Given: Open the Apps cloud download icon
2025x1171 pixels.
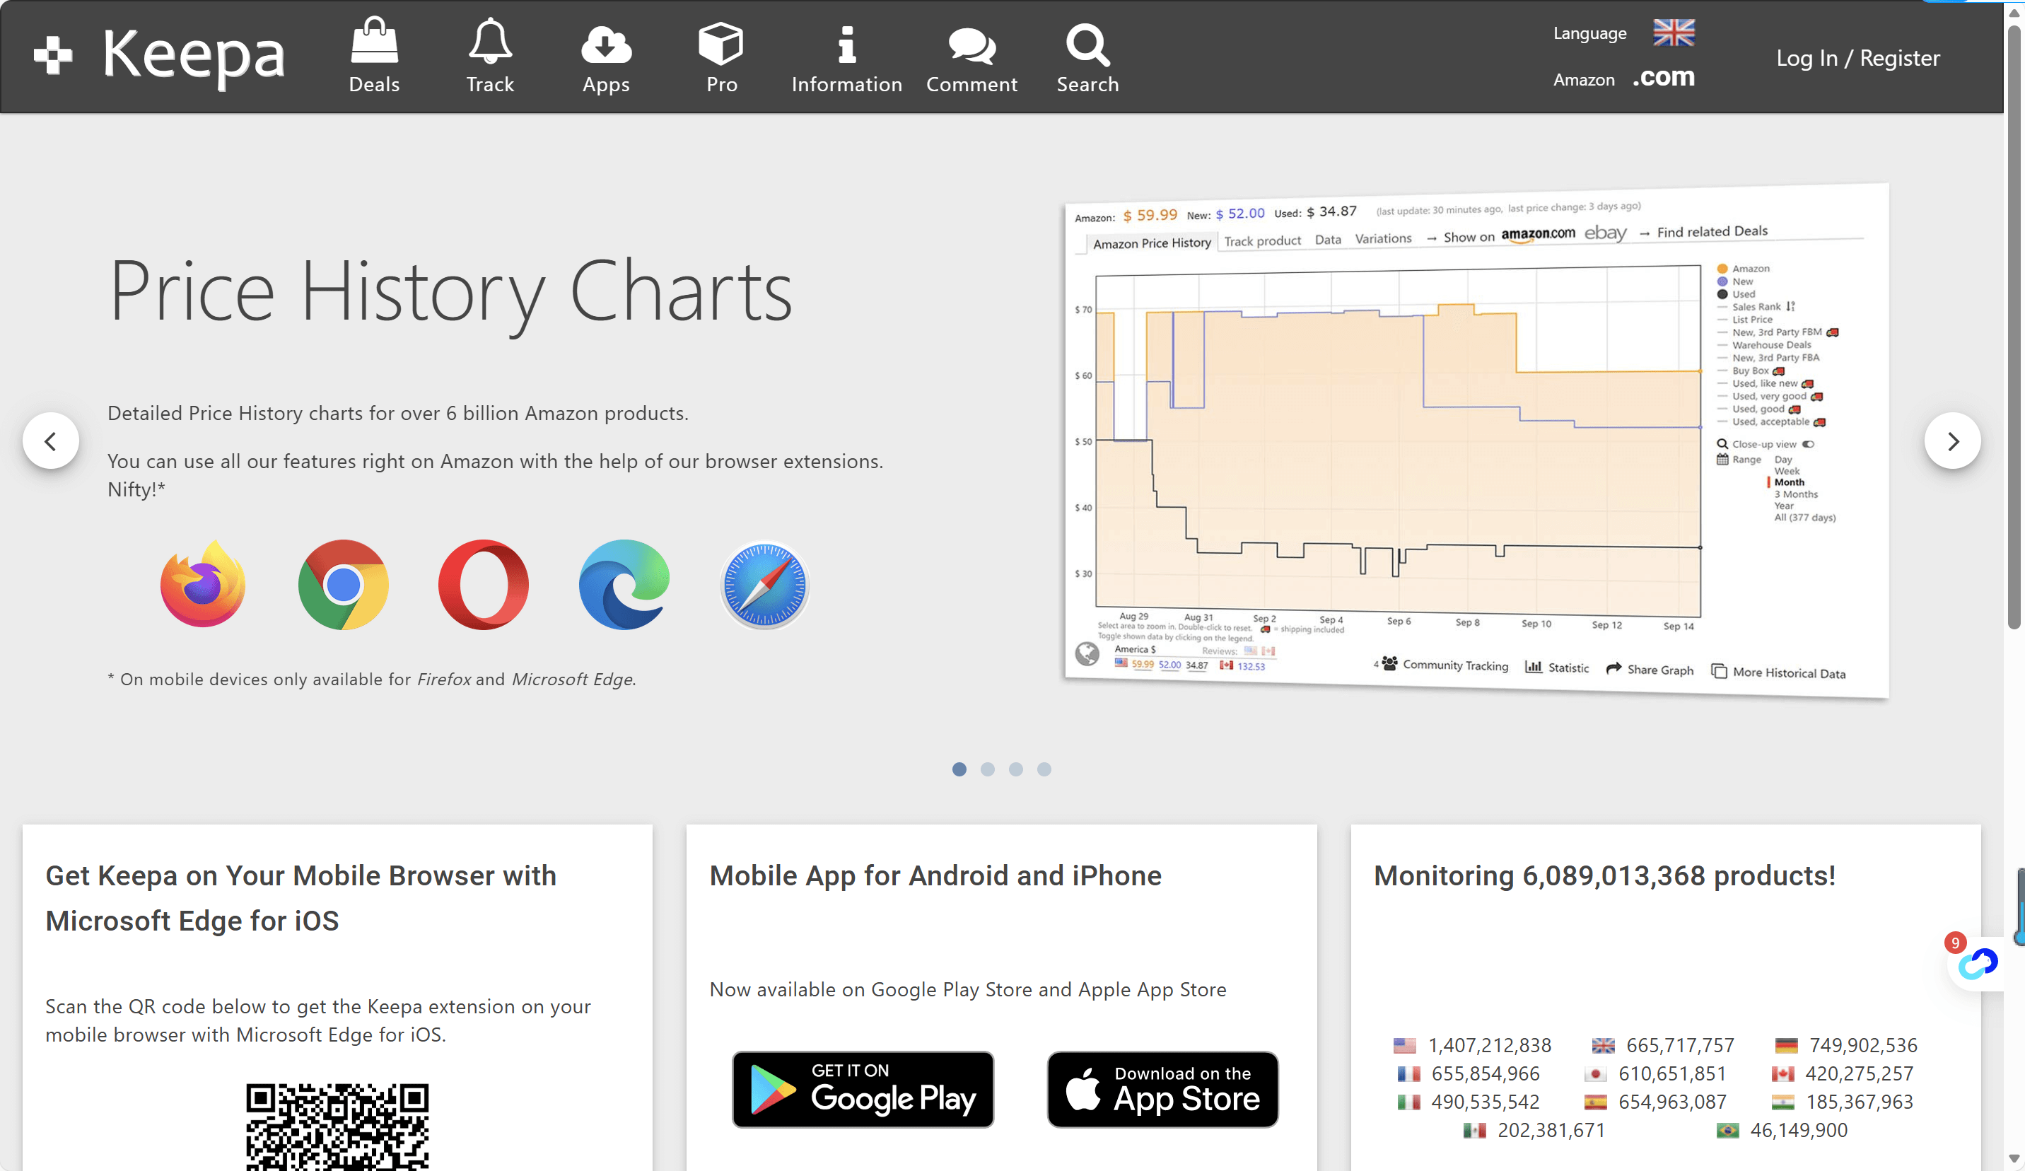Looking at the screenshot, I should pyautogui.click(x=606, y=45).
